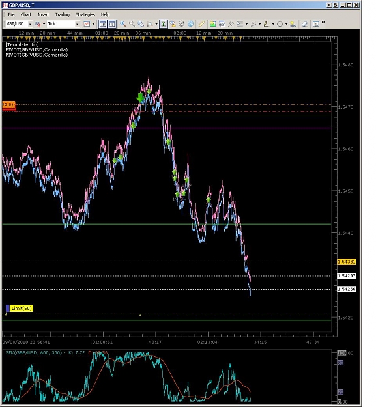Select the ellipse shape tool

pos(280,24)
